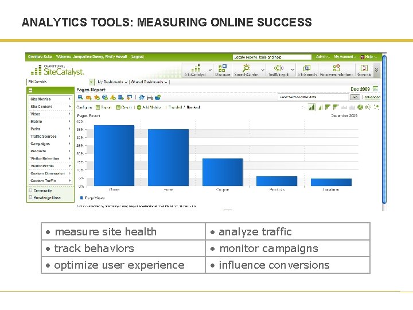Focus the locate reports search field
This screenshot has width=413, height=310.
tap(272, 57)
